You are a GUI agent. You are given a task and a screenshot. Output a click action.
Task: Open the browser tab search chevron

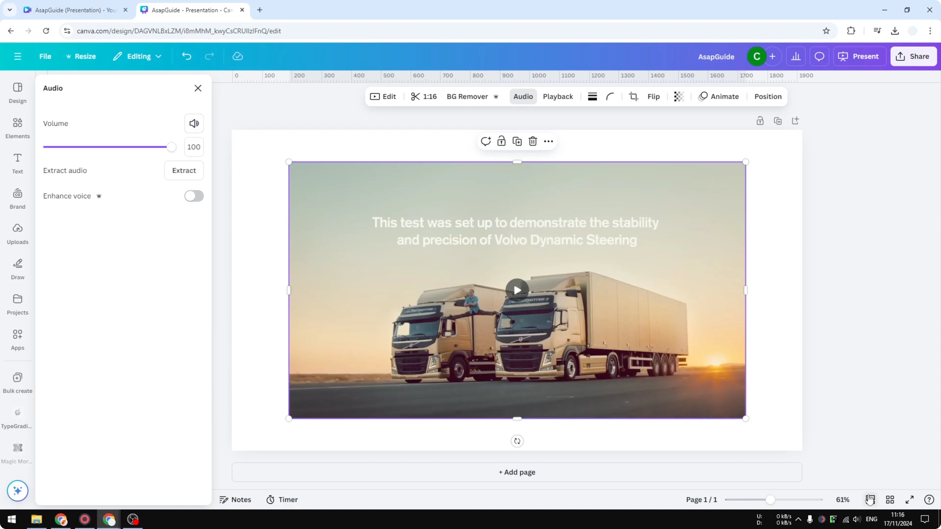10,10
